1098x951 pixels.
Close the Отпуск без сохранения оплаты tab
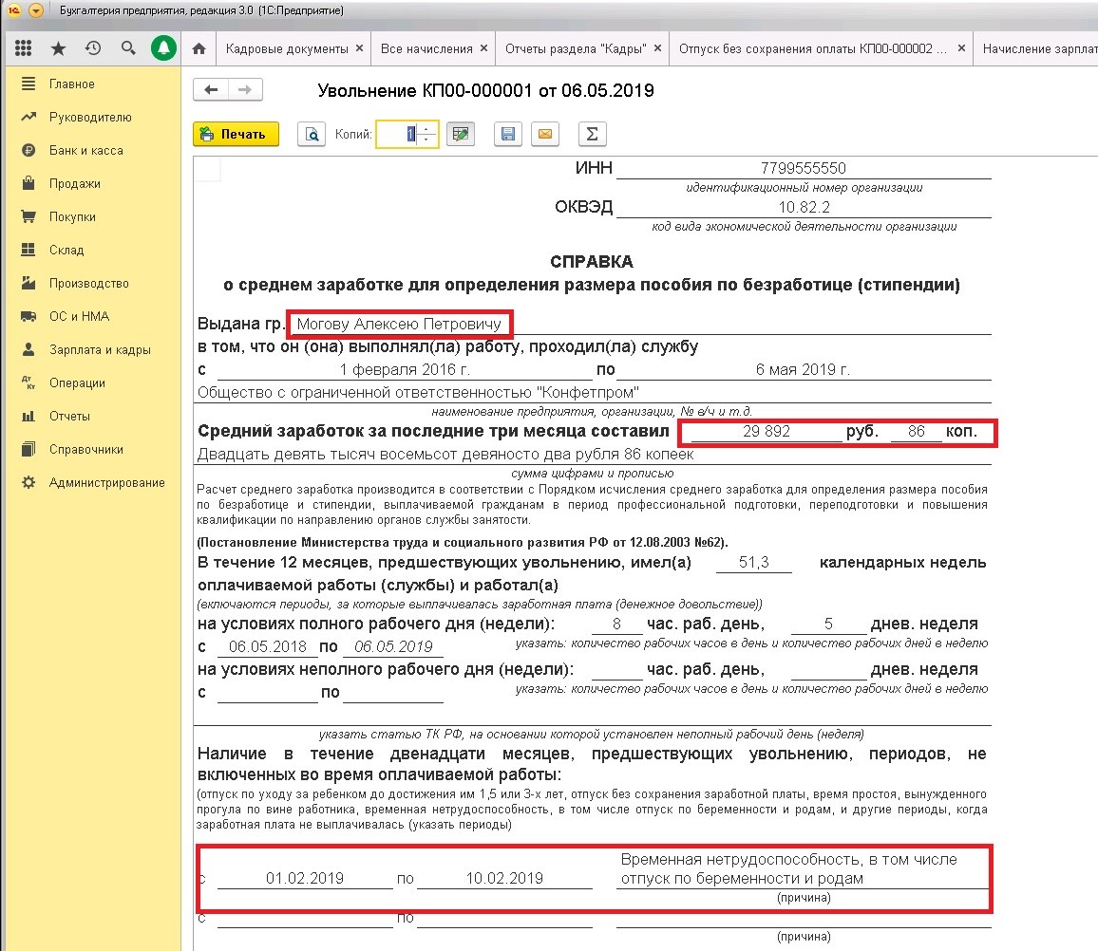[961, 48]
